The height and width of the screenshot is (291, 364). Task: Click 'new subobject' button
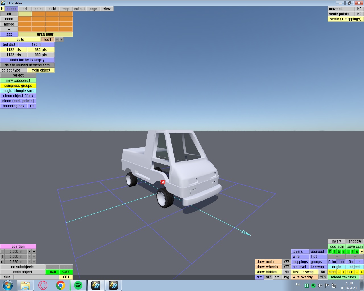(x=18, y=80)
